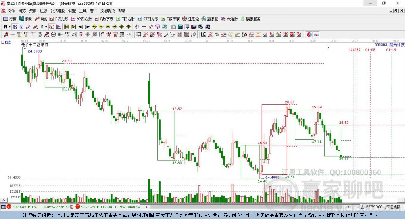This screenshot has width=405, height=219.
Task: Click the 日K线 period label
Action: tap(6, 43)
